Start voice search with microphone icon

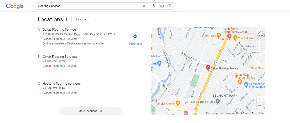(x=154, y=6)
